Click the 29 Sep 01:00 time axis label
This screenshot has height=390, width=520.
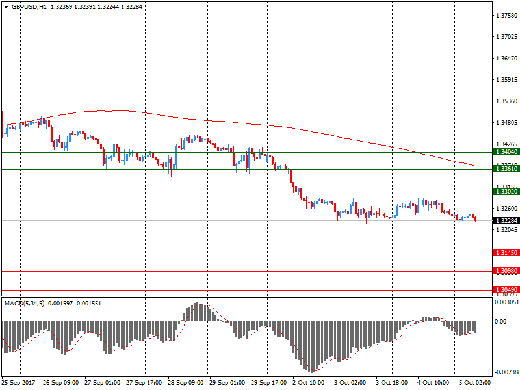(x=227, y=383)
